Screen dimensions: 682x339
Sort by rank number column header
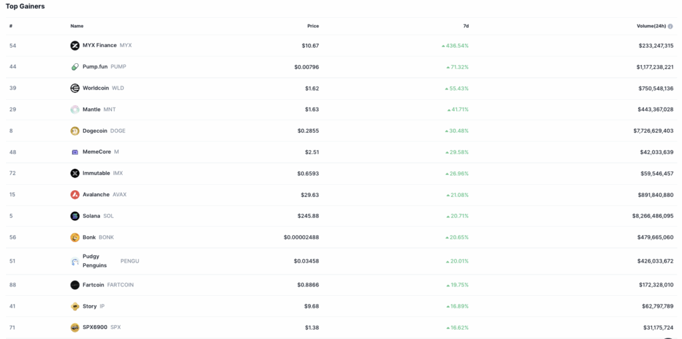pos(11,27)
